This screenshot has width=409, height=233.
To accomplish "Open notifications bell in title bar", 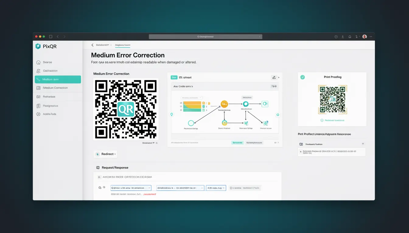I will 350,36.
